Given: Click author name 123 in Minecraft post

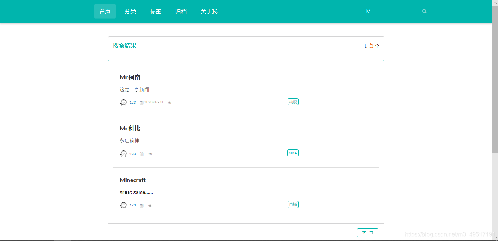Looking at the screenshot, I should [133, 205].
